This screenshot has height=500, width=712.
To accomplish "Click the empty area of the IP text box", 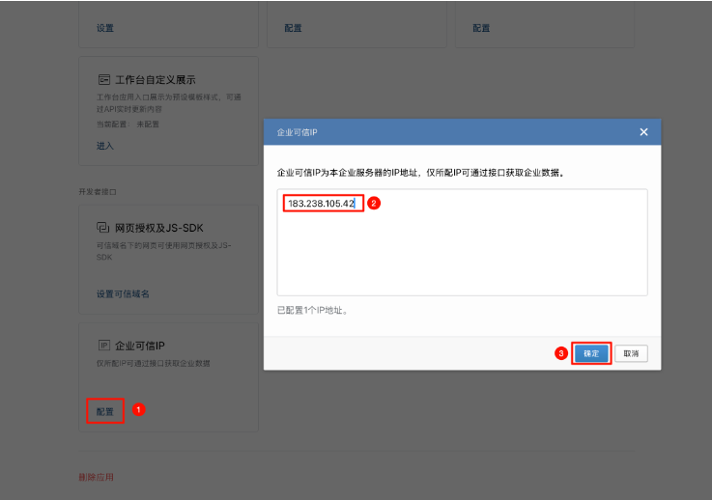I will pos(462,256).
